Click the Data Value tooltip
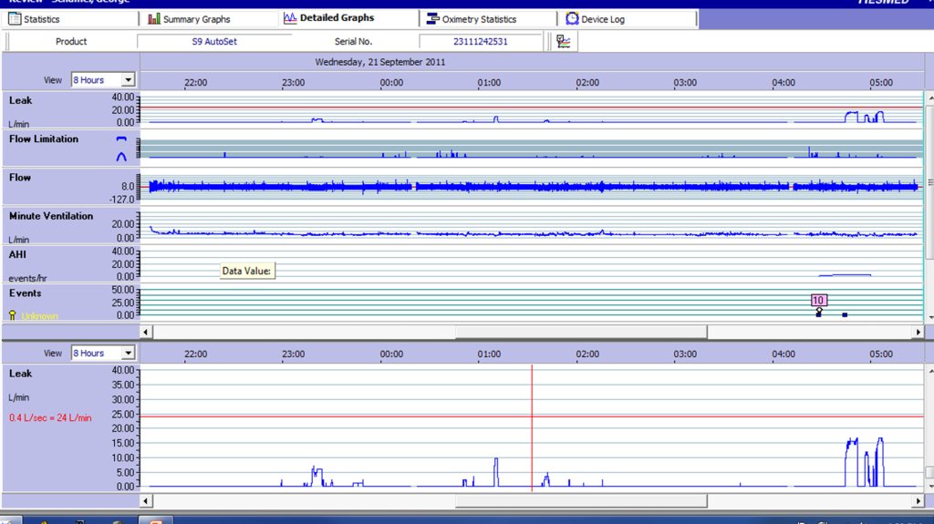The height and width of the screenshot is (524, 934). 247,271
